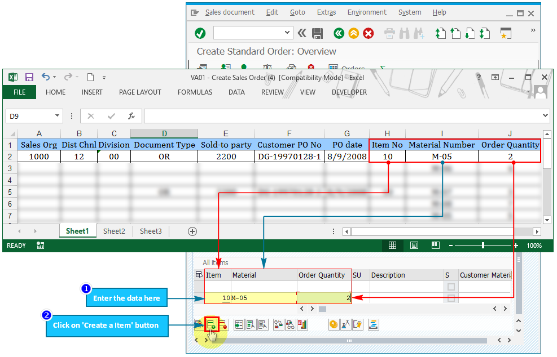Click the 'Create item' icon
557x357 pixels.
pyautogui.click(x=211, y=324)
